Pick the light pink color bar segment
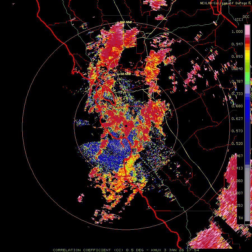252x252 pixels. coord(247,30)
